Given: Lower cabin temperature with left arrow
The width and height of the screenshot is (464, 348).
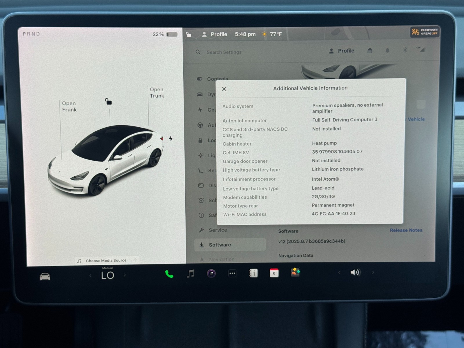Looking at the screenshot, I should pyautogui.click(x=90, y=275).
